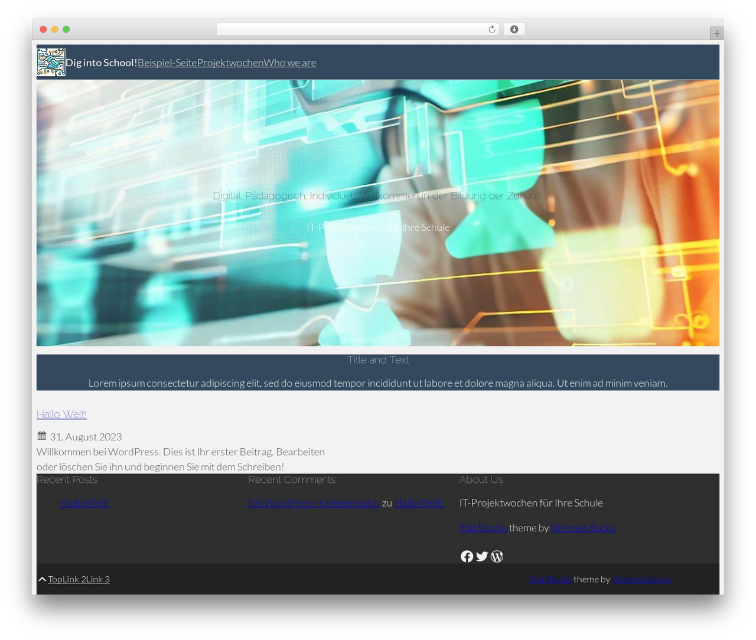Open the WordPress social icon
The width and height of the screenshot is (756, 640).
[497, 556]
